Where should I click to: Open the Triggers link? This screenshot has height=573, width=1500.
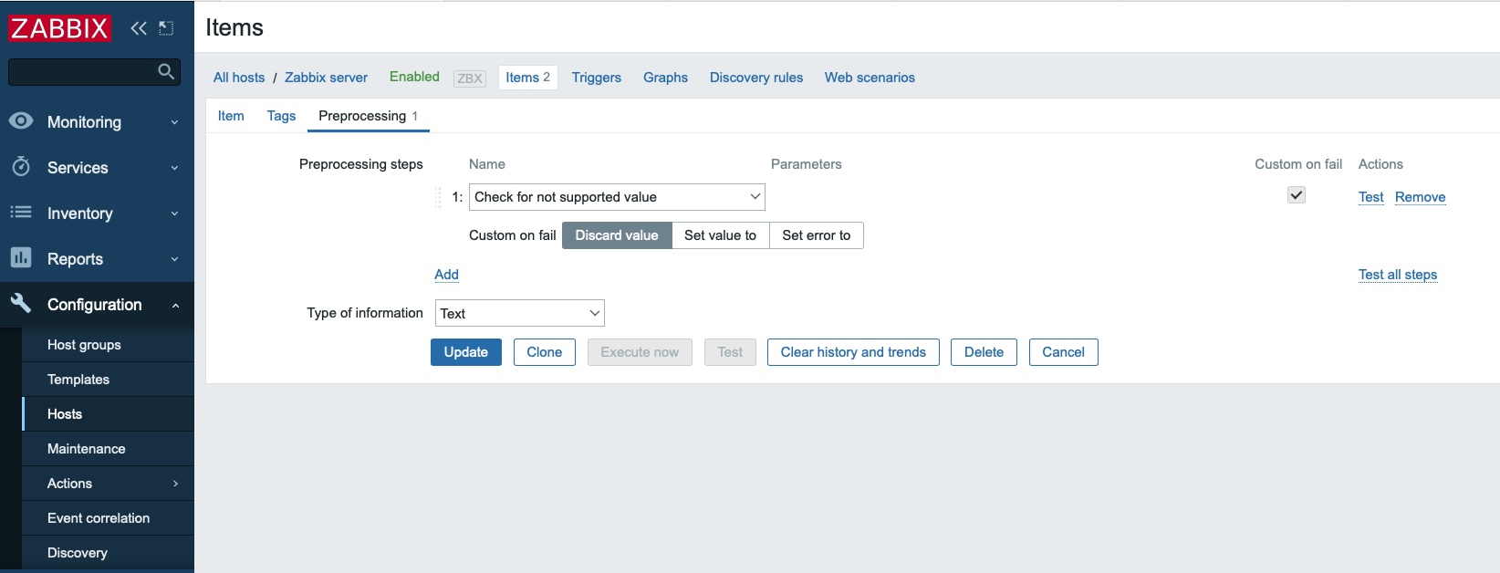click(597, 78)
